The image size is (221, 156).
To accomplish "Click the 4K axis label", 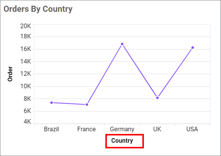I will click(27, 121).
